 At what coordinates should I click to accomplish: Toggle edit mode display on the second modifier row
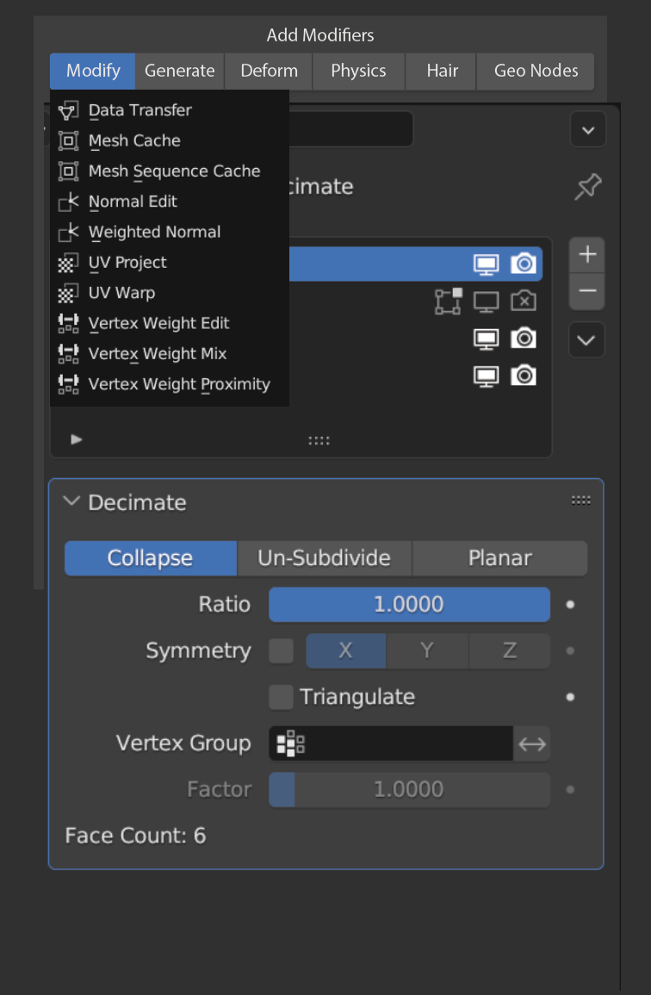(x=449, y=302)
